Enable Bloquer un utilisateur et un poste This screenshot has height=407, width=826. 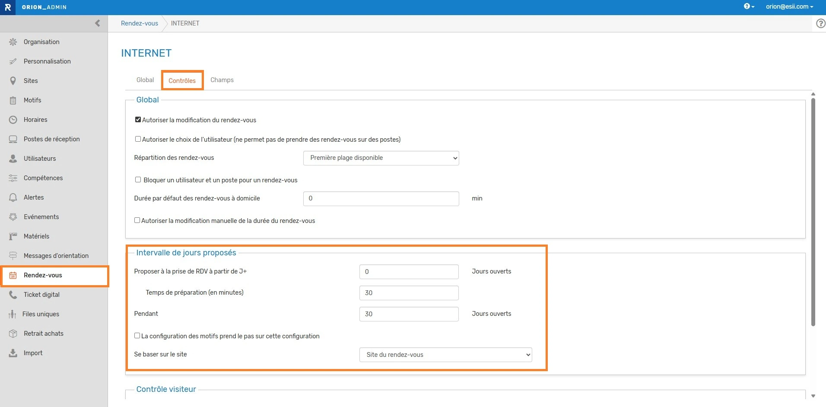138,180
